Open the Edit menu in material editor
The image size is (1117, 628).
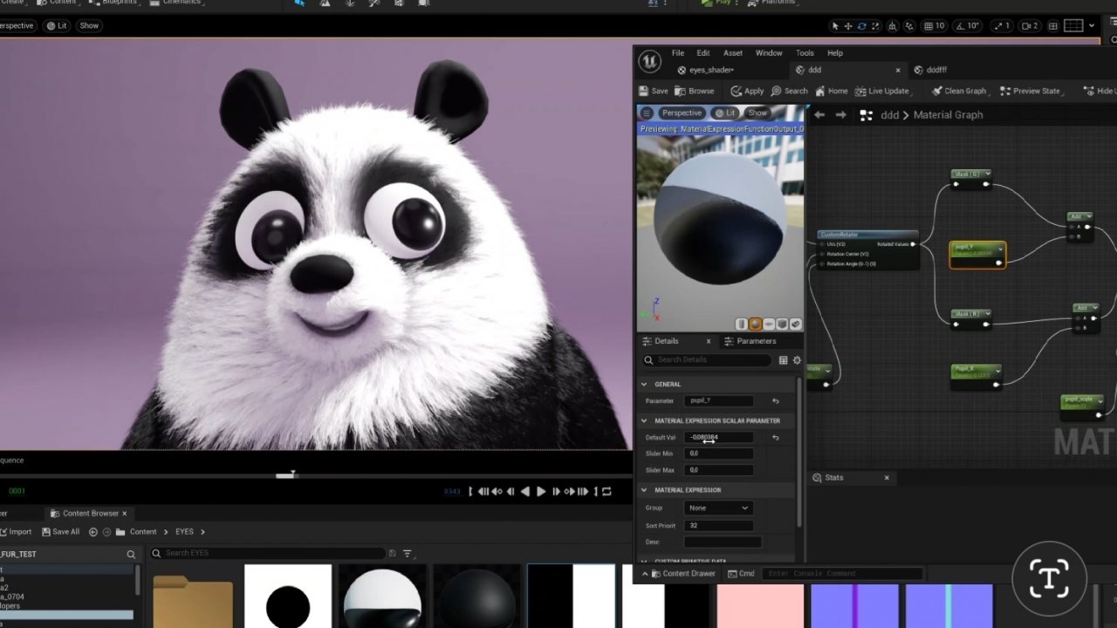point(702,53)
